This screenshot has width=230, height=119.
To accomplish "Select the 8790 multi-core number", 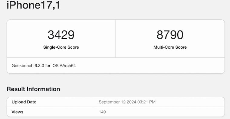I will [170, 35].
